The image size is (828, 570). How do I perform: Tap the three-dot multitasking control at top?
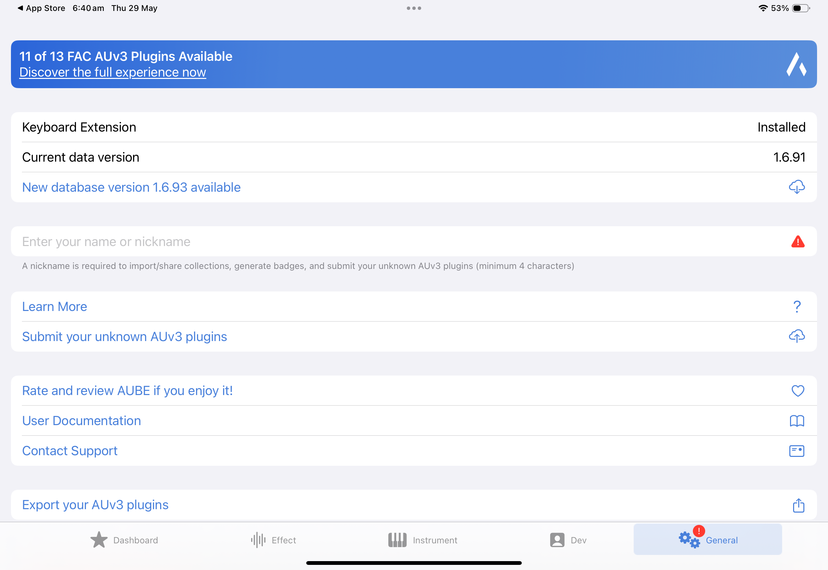[414, 8]
